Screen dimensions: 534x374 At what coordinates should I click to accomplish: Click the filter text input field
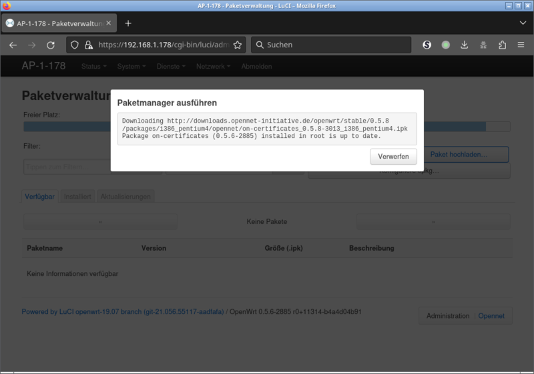[x=67, y=167]
